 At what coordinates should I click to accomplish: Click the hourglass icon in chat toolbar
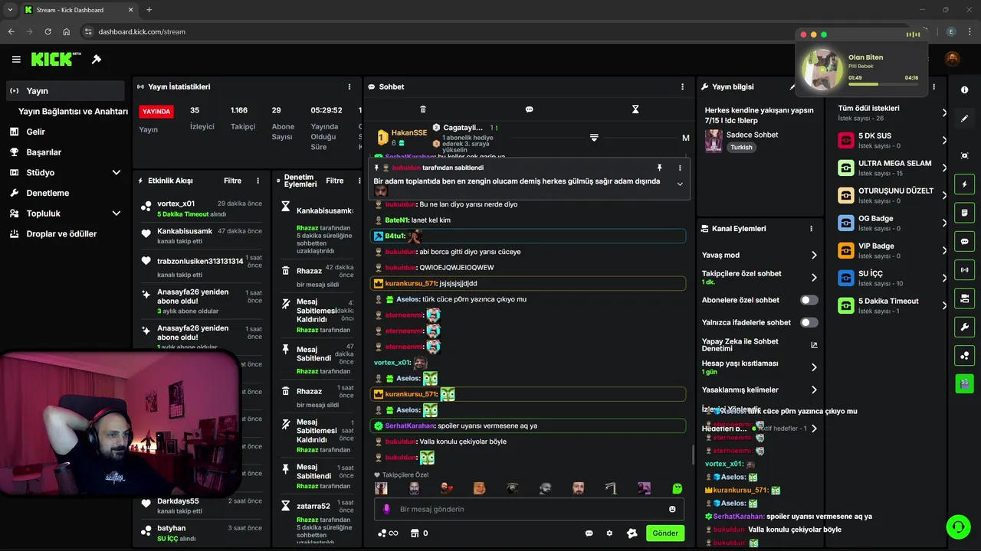point(635,109)
